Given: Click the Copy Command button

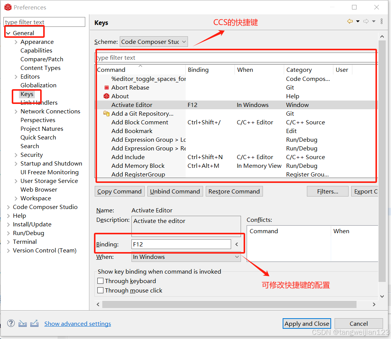Looking at the screenshot, I should [x=119, y=191].
